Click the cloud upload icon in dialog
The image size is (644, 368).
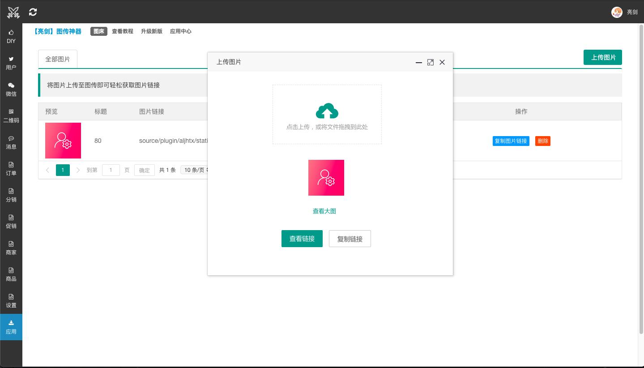tap(327, 111)
